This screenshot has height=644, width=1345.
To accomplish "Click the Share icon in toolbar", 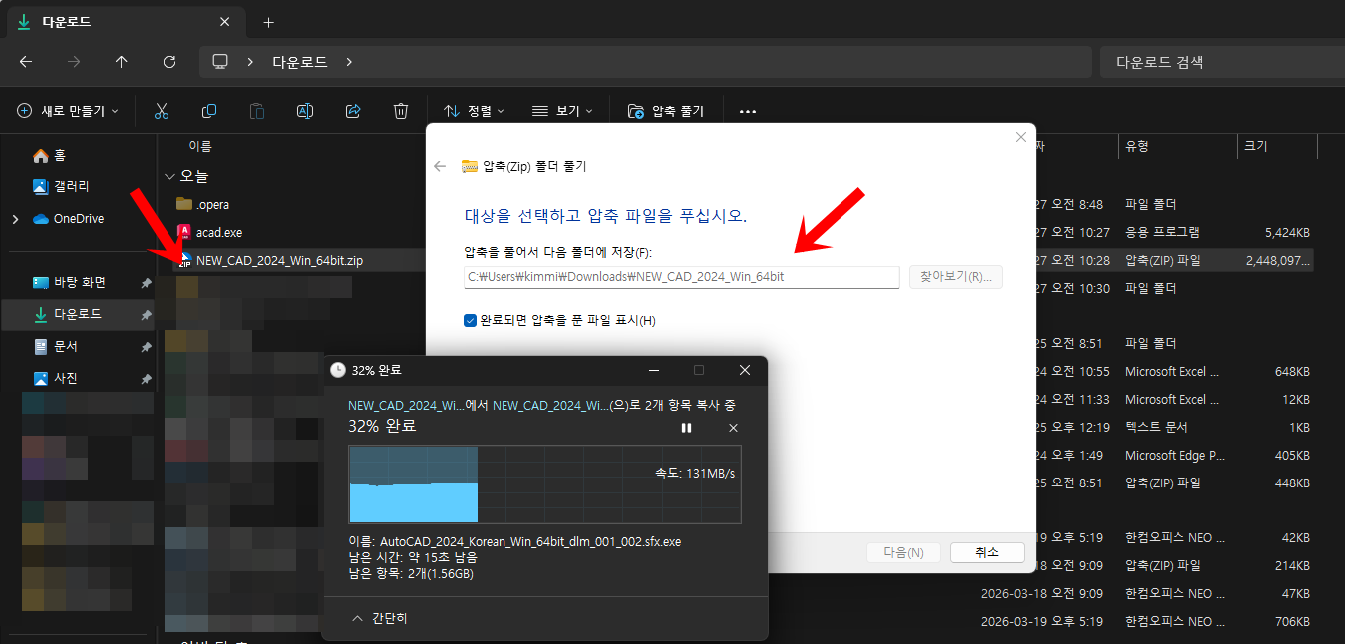I will point(353,111).
